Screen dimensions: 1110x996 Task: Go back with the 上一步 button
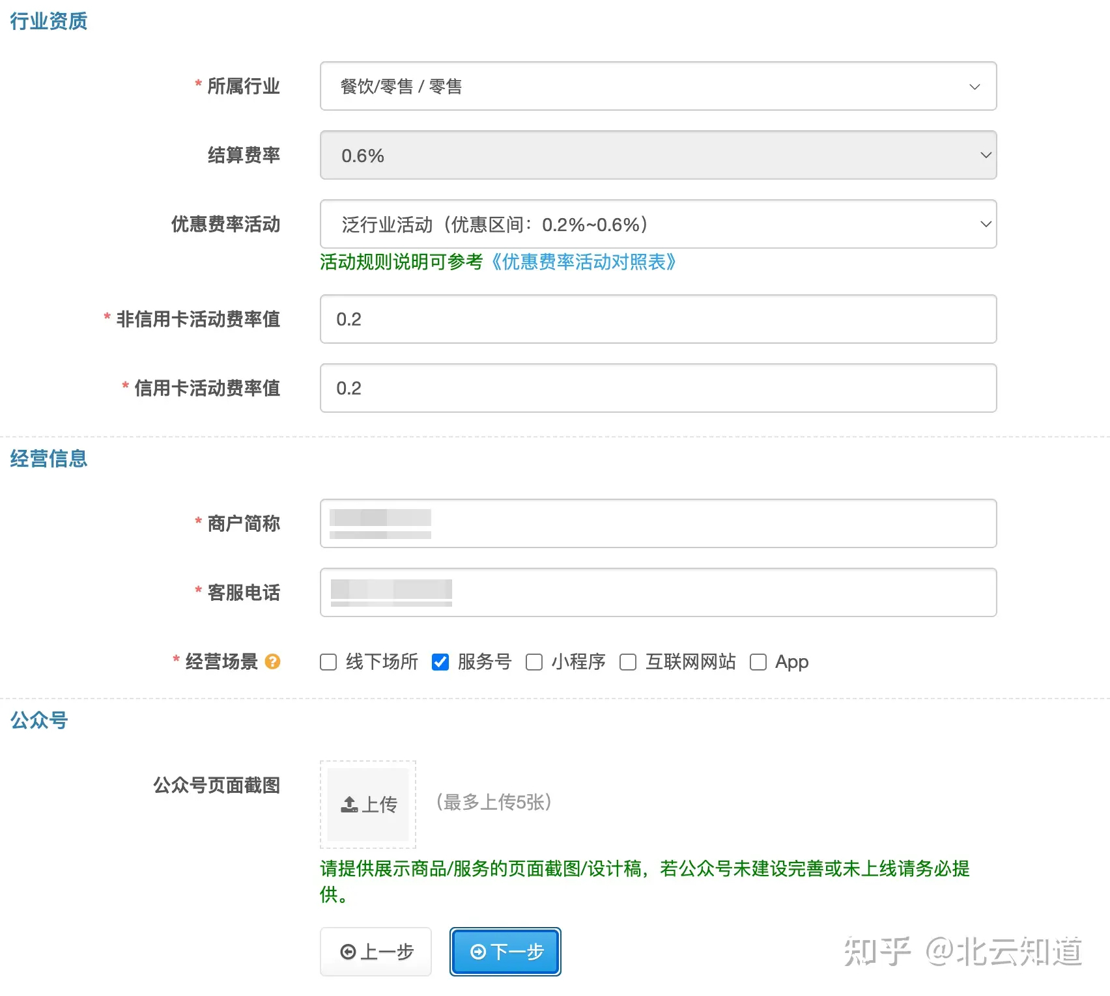tap(376, 952)
